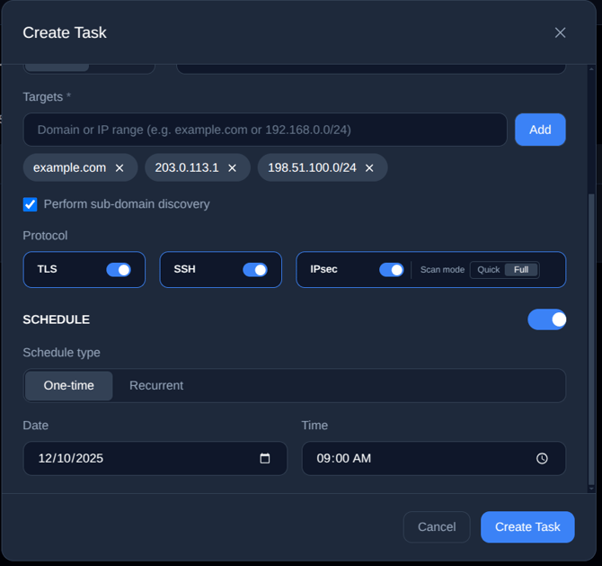Open the clock picker in Time field
602x566 pixels.
[542, 458]
